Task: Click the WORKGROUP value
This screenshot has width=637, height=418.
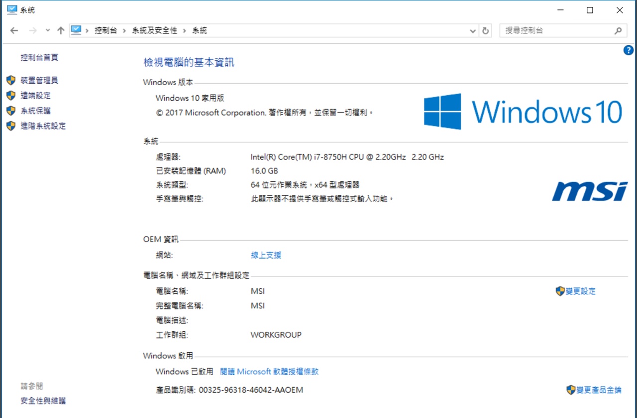Action: (x=276, y=335)
